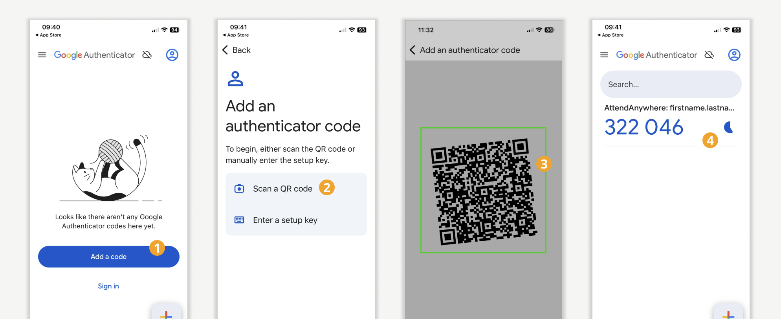This screenshot has height=319, width=781.
Task: Tap the blue Add a code button
Action: pyautogui.click(x=109, y=257)
